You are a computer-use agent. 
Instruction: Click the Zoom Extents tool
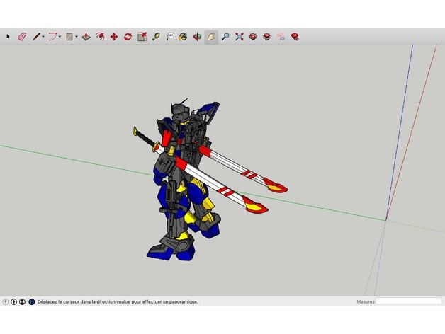tap(239, 36)
